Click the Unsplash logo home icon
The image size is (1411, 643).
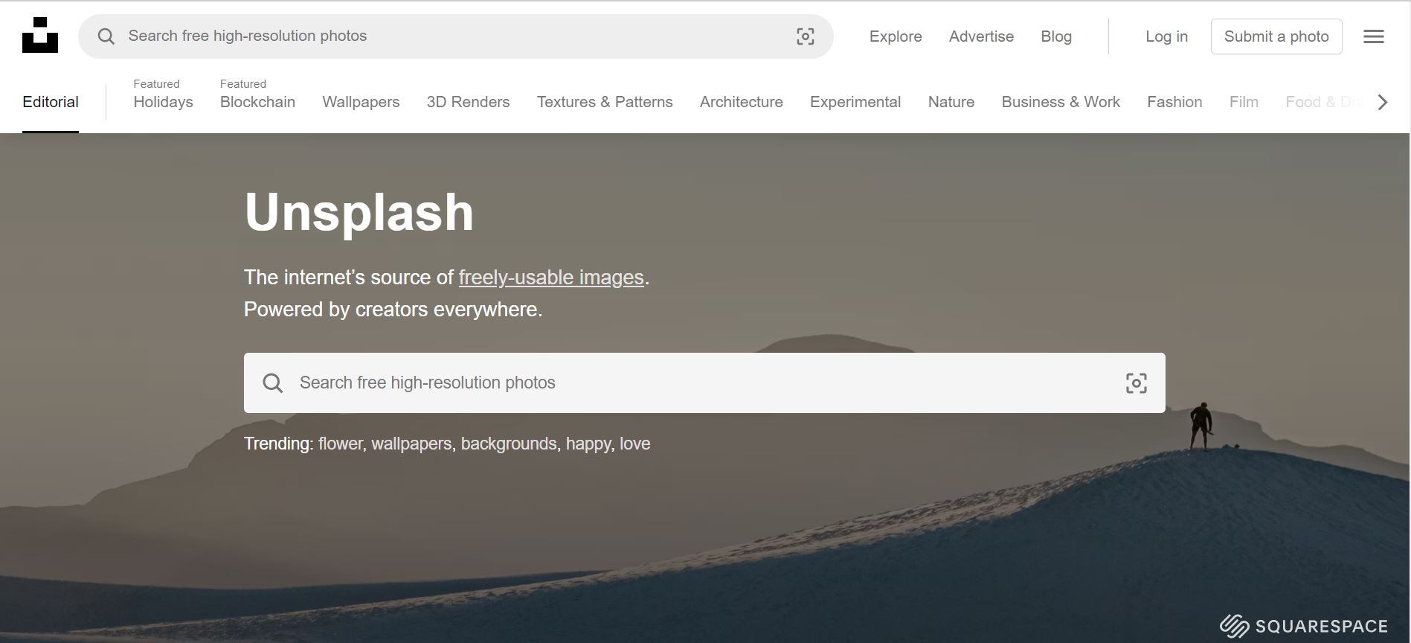[40, 36]
